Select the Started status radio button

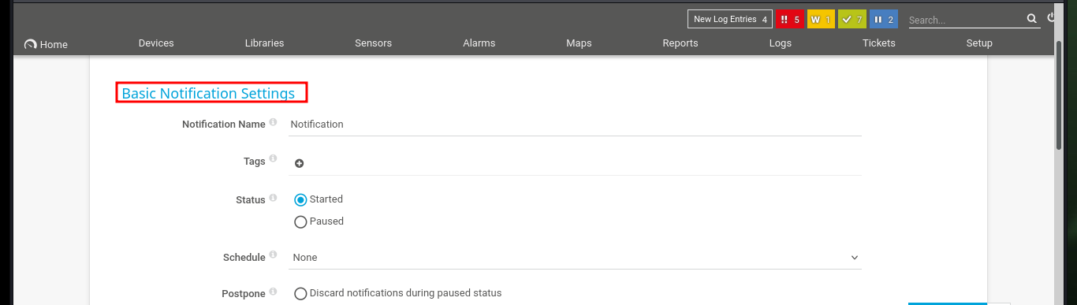click(x=300, y=200)
